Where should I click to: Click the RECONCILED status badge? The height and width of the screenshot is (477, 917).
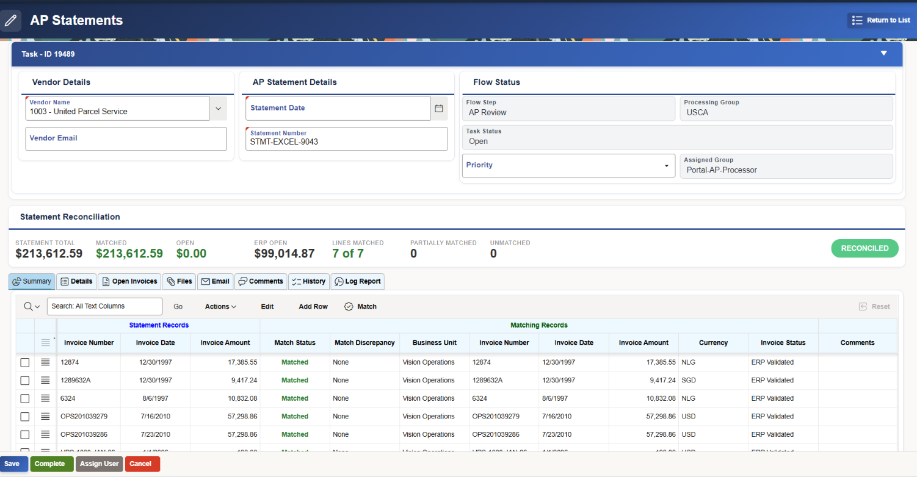point(864,248)
